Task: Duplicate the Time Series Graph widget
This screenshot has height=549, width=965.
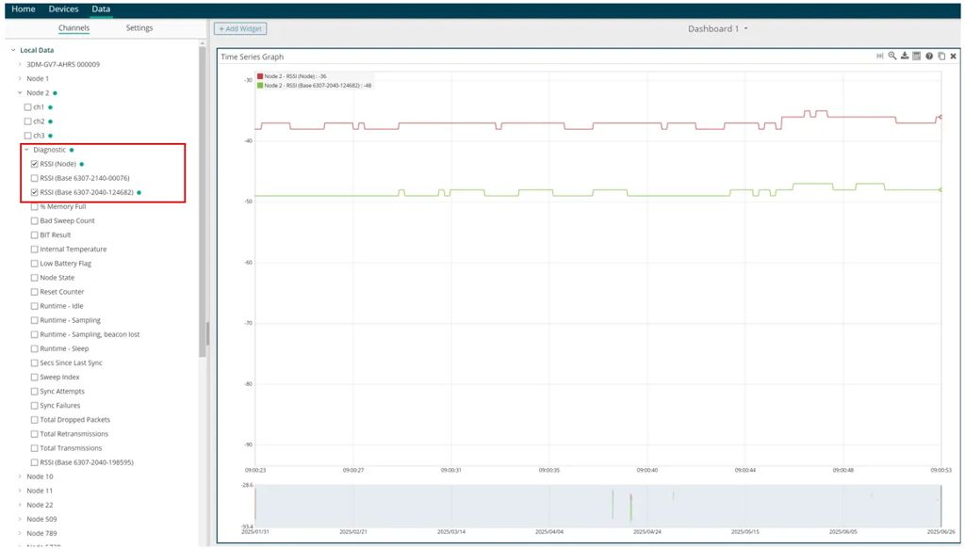Action: click(x=941, y=57)
